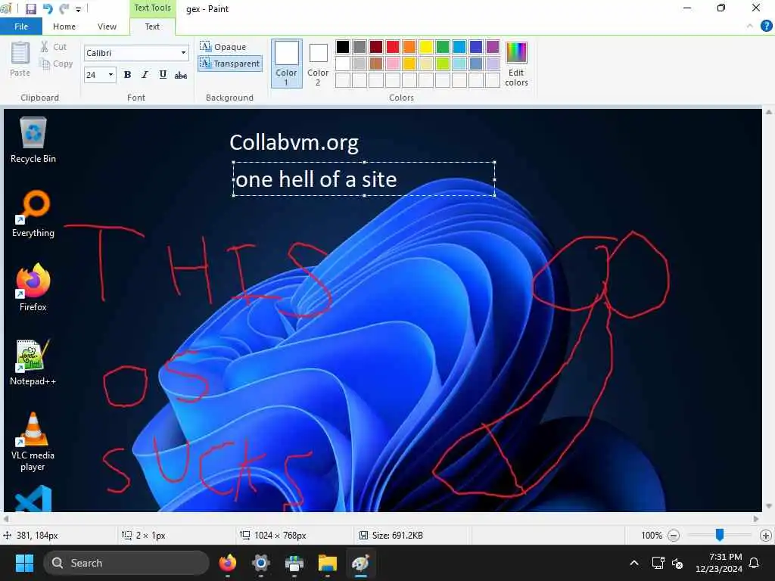Open File Explorer from the taskbar

pos(327,563)
